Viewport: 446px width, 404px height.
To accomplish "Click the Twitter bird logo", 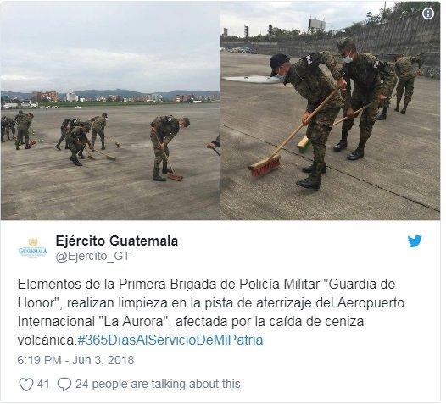I will 414,241.
